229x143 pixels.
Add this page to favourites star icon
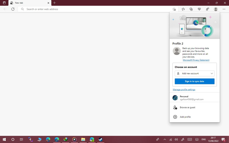coord(174,9)
